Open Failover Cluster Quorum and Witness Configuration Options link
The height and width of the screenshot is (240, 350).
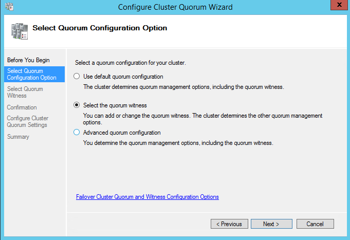[x=148, y=197]
